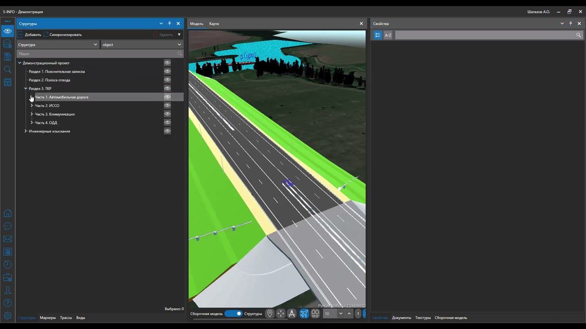Pin the Свойства panel
The image size is (586, 329).
pyautogui.click(x=570, y=24)
